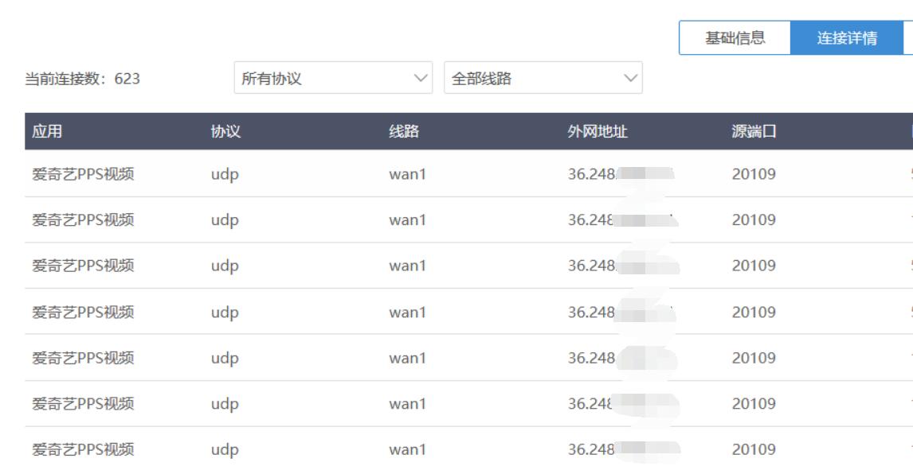
Task: Select sixth row's 爱奇艺PPS视频 application cell
Action: 83,404
